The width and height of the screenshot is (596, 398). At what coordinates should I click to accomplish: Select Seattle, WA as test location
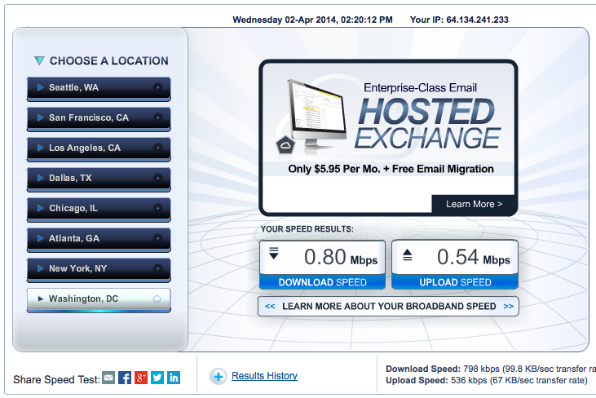coord(99,87)
